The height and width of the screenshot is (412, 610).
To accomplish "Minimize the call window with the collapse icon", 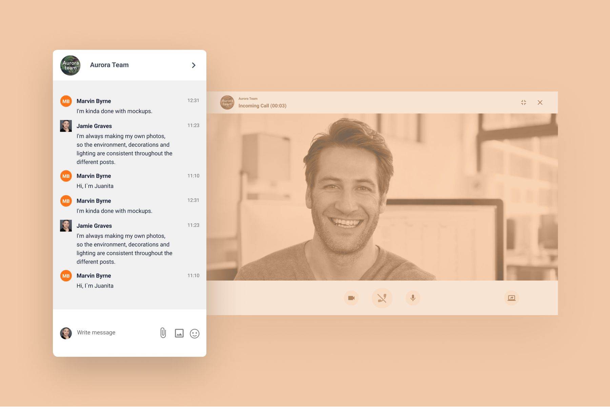I will (524, 102).
